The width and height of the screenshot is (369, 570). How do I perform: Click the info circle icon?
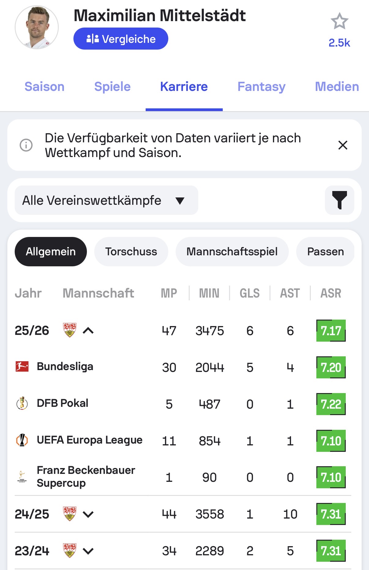(x=26, y=145)
